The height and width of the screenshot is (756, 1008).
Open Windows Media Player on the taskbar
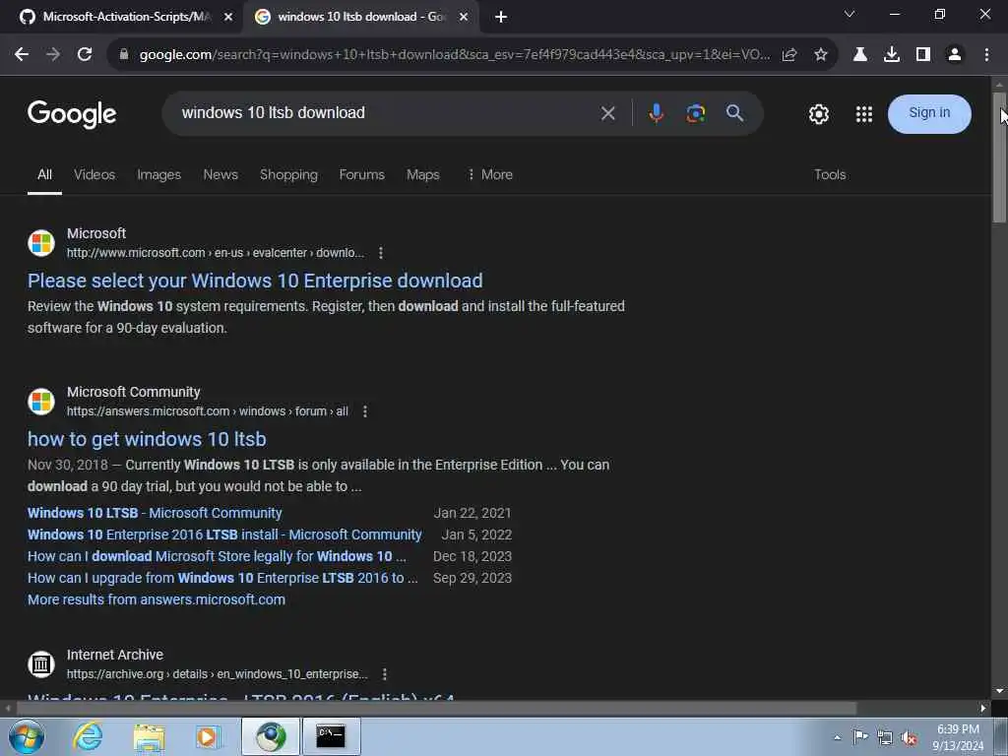click(208, 737)
